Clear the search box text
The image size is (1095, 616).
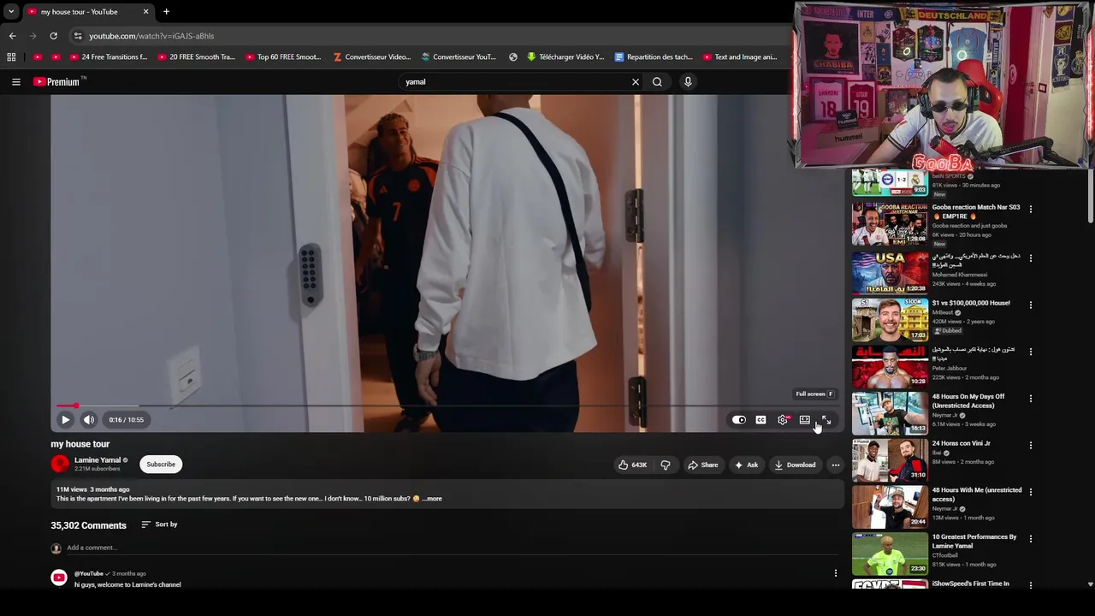pyautogui.click(x=635, y=82)
